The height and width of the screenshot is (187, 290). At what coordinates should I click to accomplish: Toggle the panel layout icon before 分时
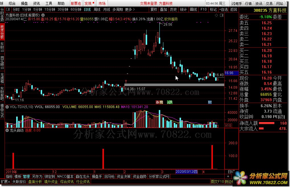tap(8, 9)
